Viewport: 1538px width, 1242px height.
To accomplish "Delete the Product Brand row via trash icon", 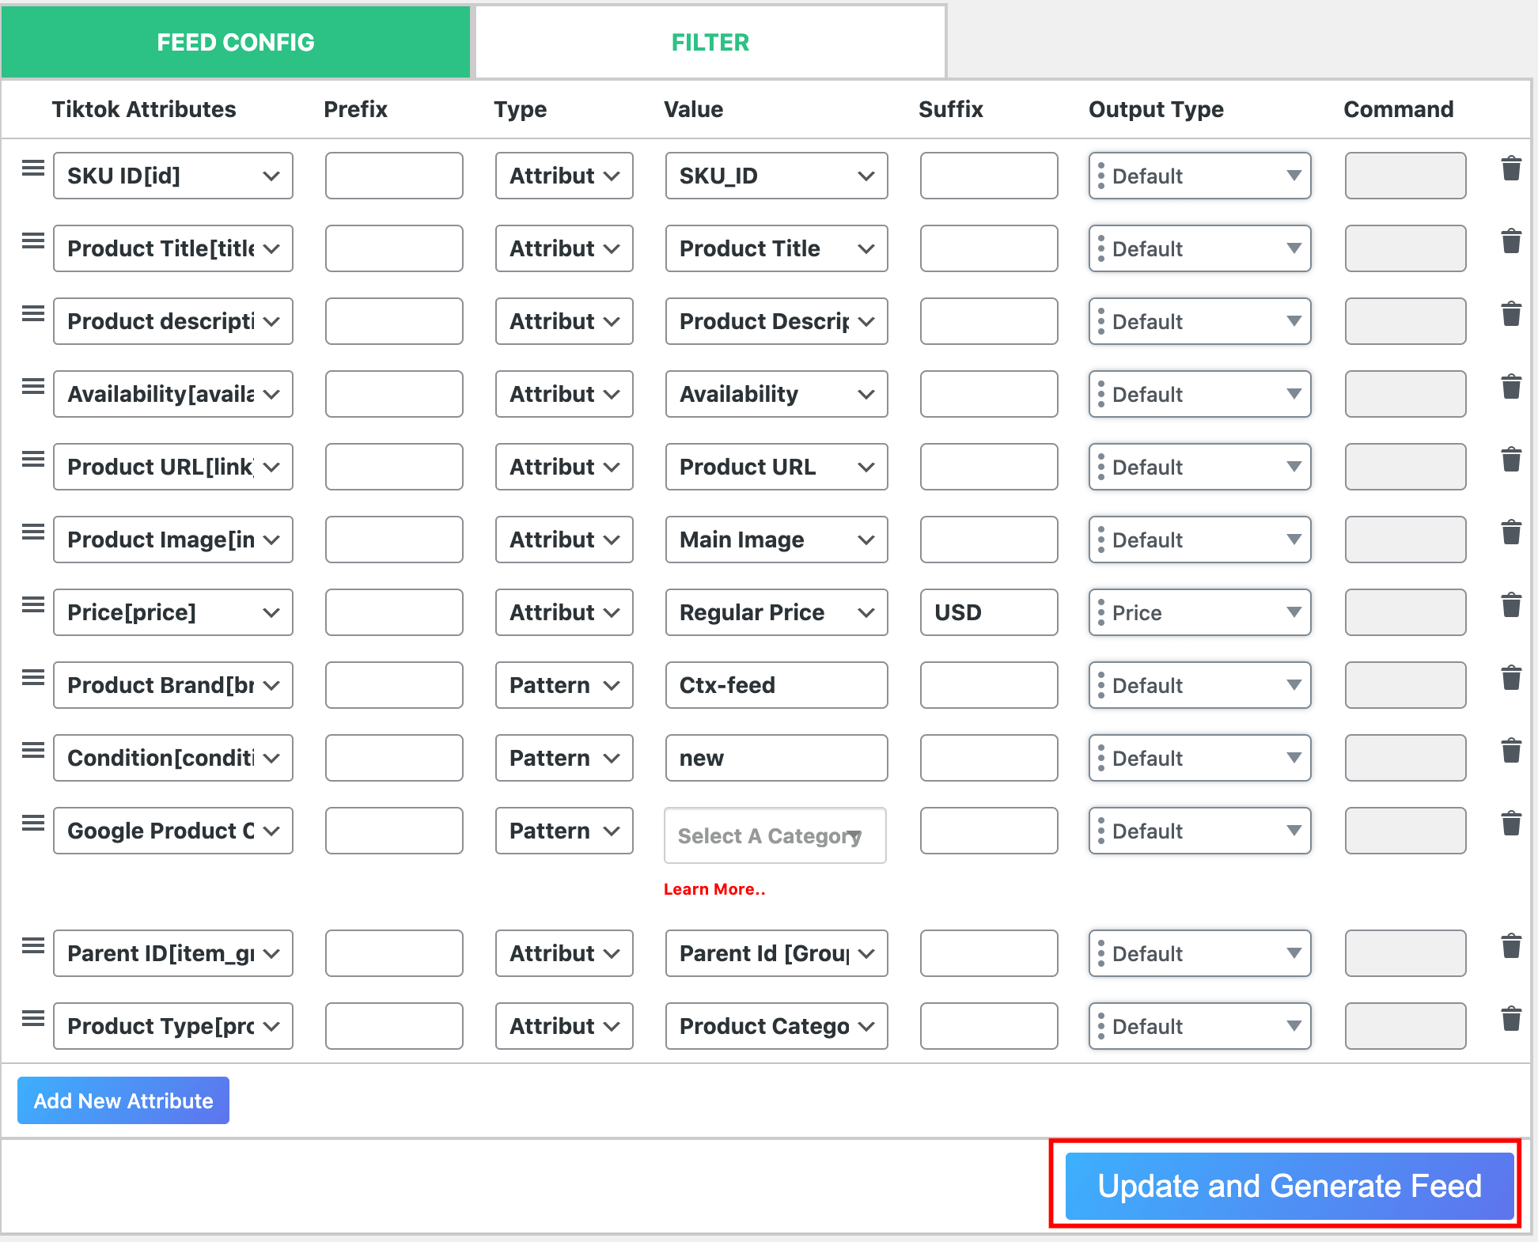I will pyautogui.click(x=1512, y=677).
